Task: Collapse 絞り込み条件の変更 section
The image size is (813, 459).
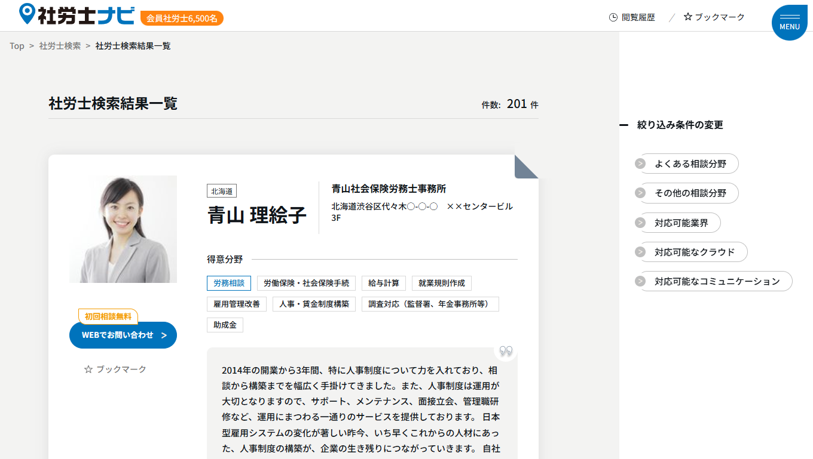Action: [672, 125]
